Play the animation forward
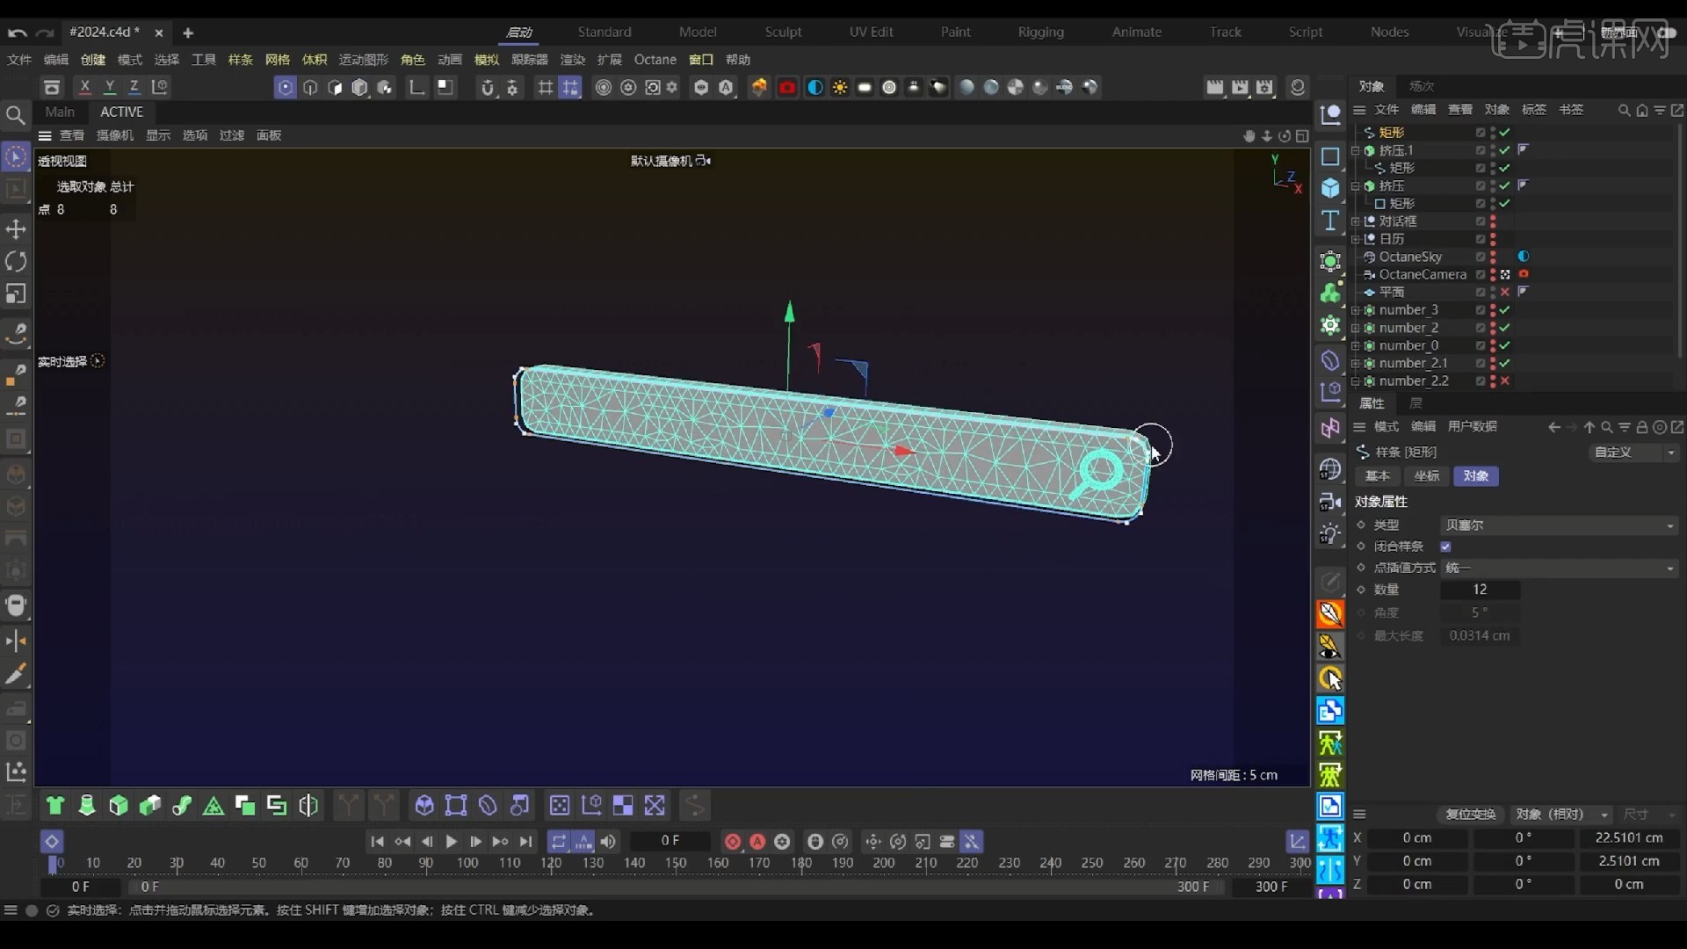1687x949 pixels. point(451,841)
